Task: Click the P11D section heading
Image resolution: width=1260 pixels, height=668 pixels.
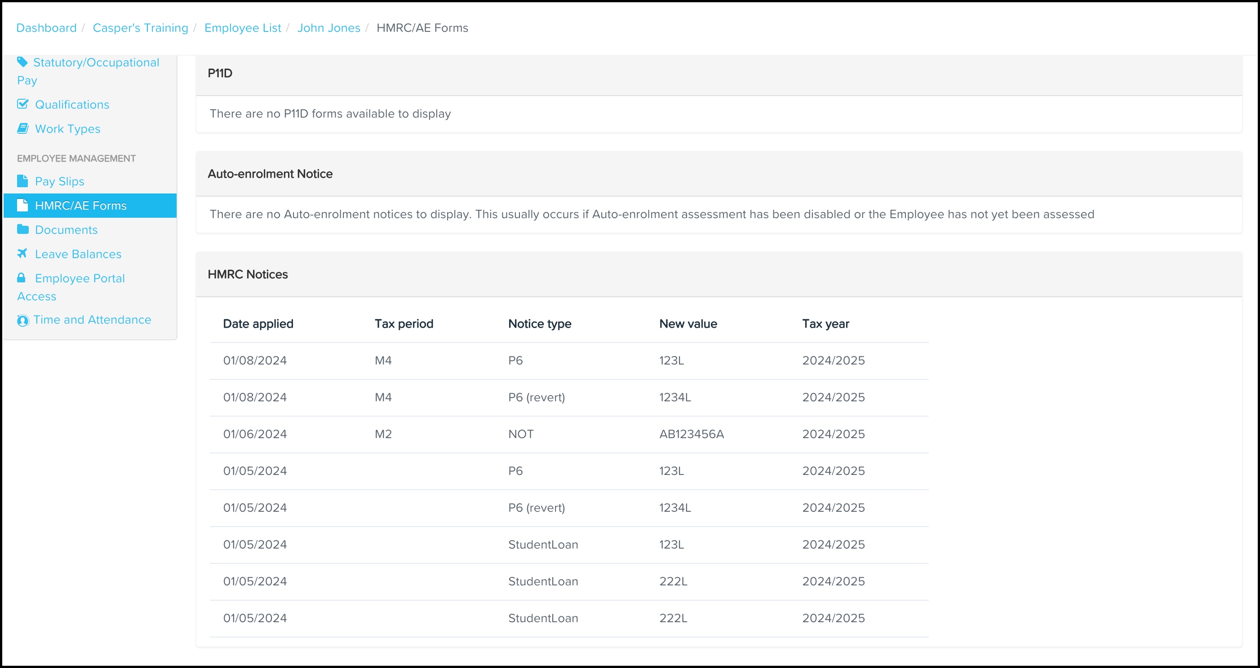Action: tap(220, 73)
